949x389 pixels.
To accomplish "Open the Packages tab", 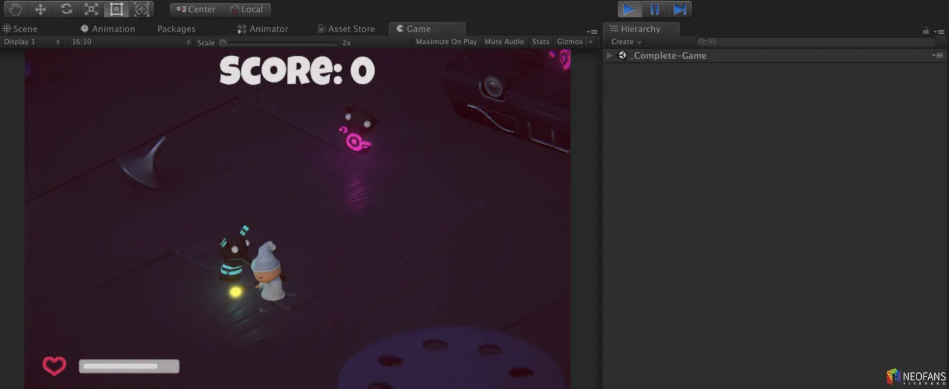I will point(176,28).
